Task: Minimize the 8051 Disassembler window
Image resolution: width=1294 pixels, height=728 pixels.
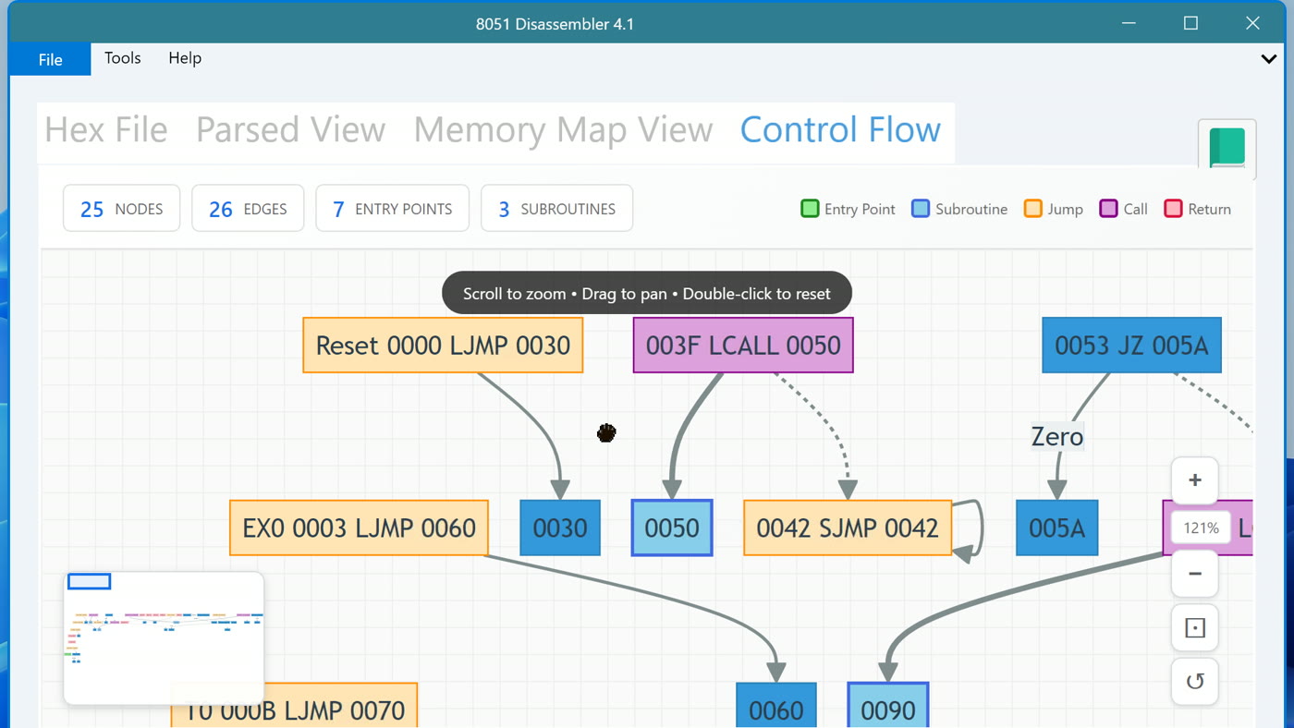Action: pyautogui.click(x=1129, y=23)
